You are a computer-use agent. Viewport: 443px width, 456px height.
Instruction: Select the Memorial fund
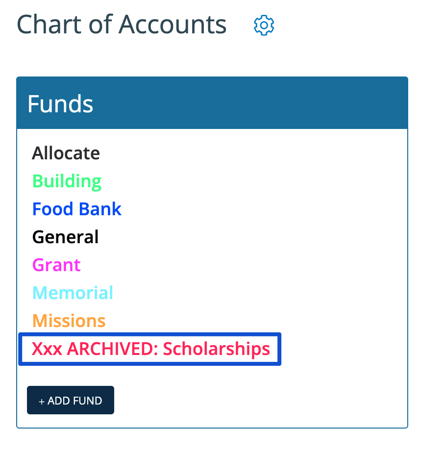point(73,293)
